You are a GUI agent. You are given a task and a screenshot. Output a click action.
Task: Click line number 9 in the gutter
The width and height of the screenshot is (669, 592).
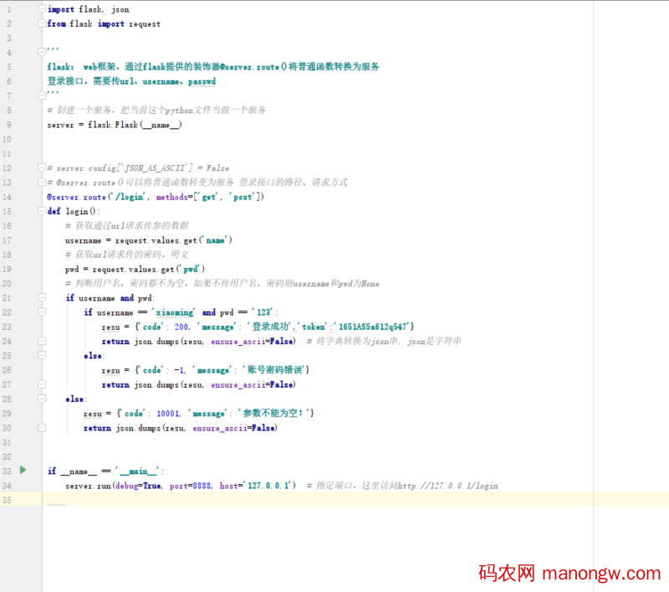[x=8, y=124]
